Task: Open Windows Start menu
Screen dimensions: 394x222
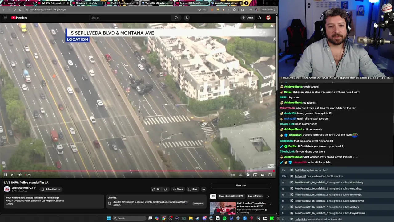Action: [x=109, y=218]
